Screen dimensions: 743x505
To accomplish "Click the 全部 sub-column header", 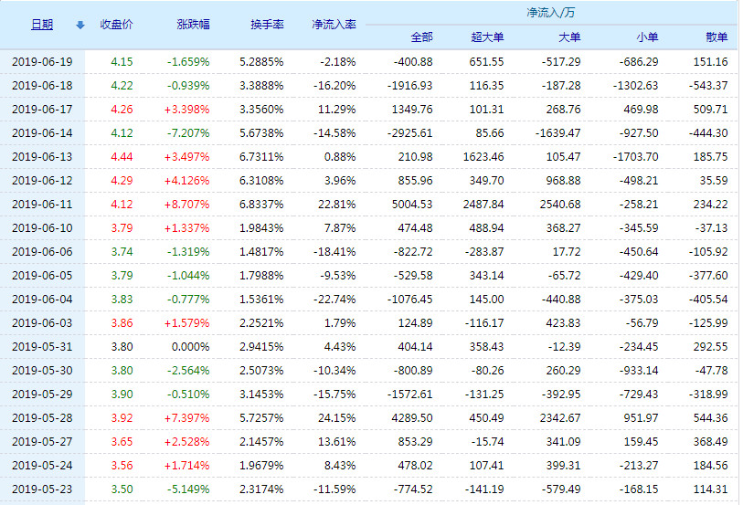I will coord(421,37).
